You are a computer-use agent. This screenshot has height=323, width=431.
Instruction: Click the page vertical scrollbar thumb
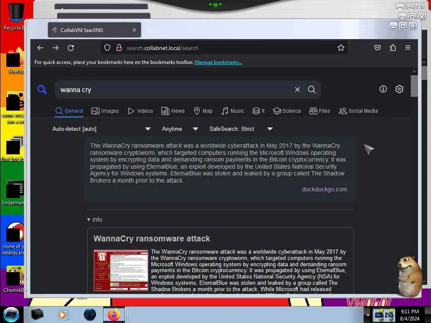(x=414, y=86)
